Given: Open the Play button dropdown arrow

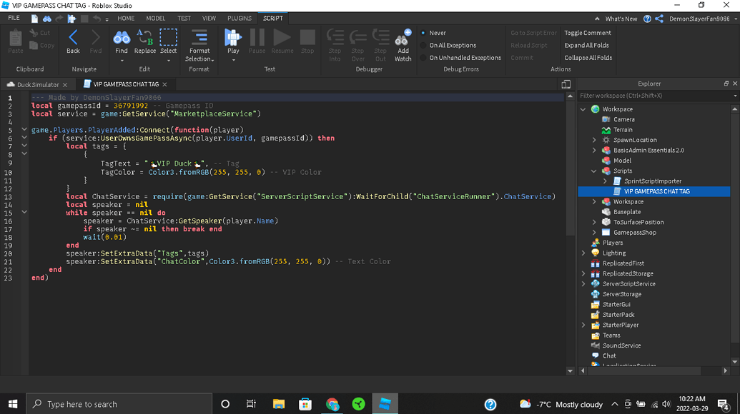Looking at the screenshot, I should [233, 60].
